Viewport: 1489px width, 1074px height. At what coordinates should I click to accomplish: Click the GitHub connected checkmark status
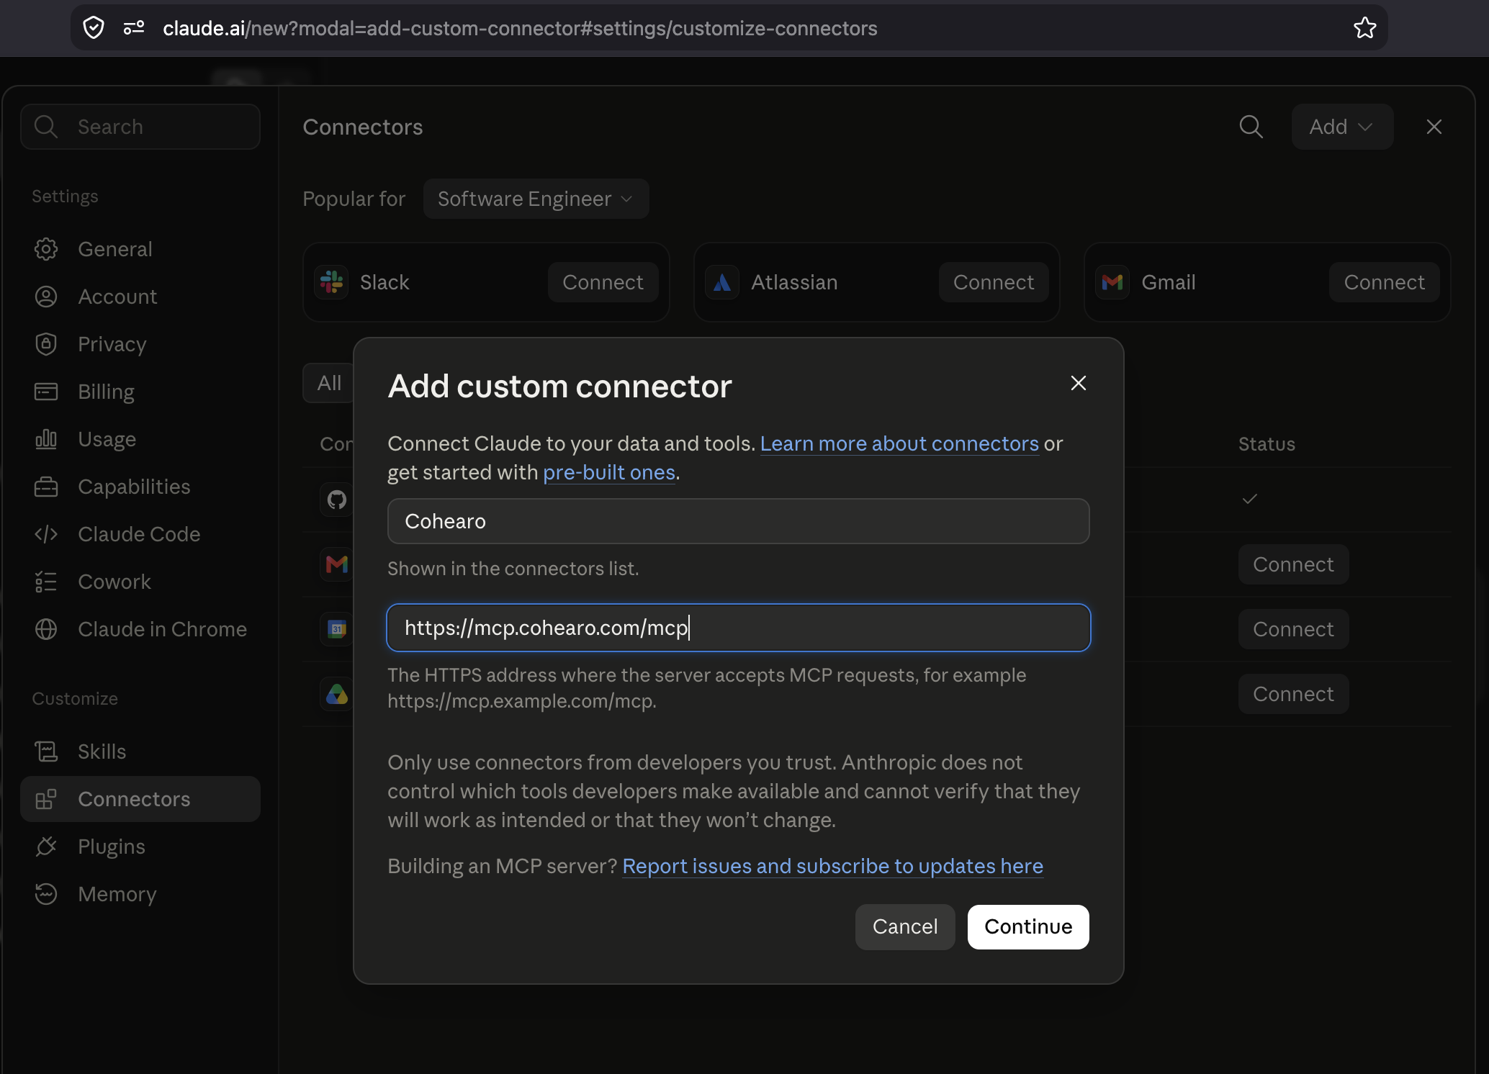(x=1250, y=499)
